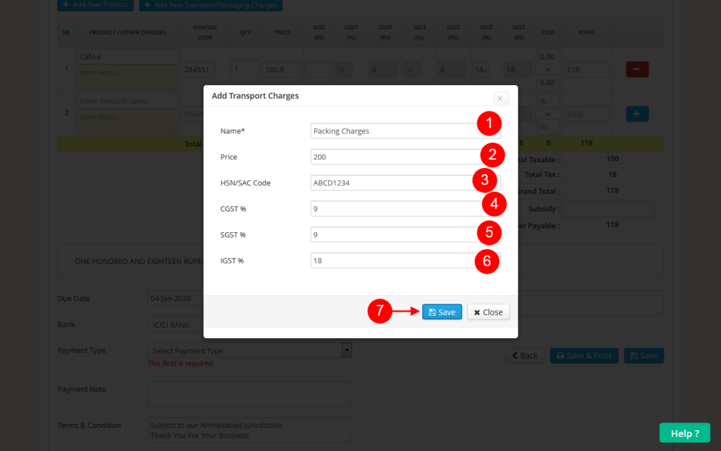
Task: Click the floppy disk Save icon in the dialog
Action: pyautogui.click(x=433, y=312)
